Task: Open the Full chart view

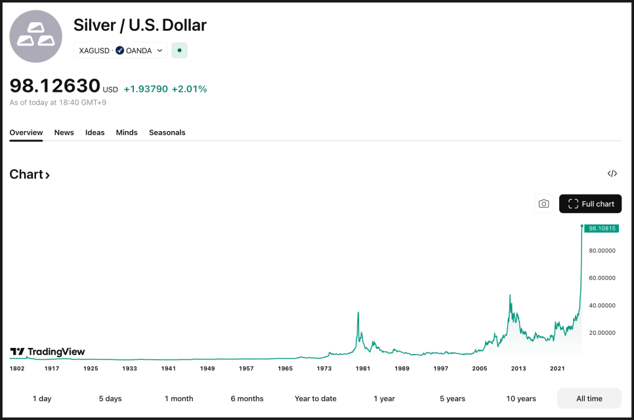Action: [x=590, y=204]
